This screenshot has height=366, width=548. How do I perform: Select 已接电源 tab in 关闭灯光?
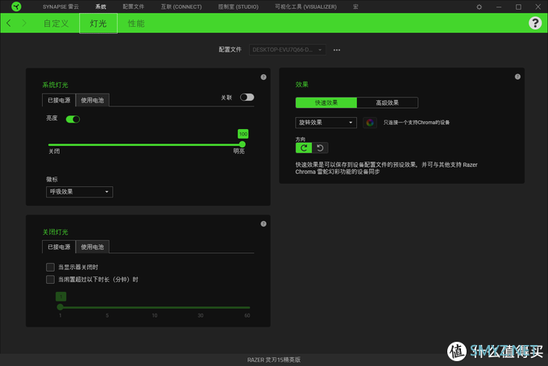59,247
